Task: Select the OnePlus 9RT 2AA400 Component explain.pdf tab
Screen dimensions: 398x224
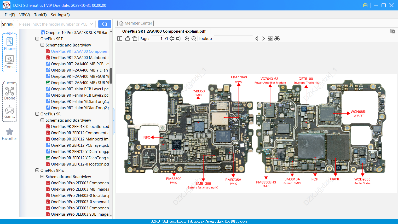Action: (x=164, y=31)
